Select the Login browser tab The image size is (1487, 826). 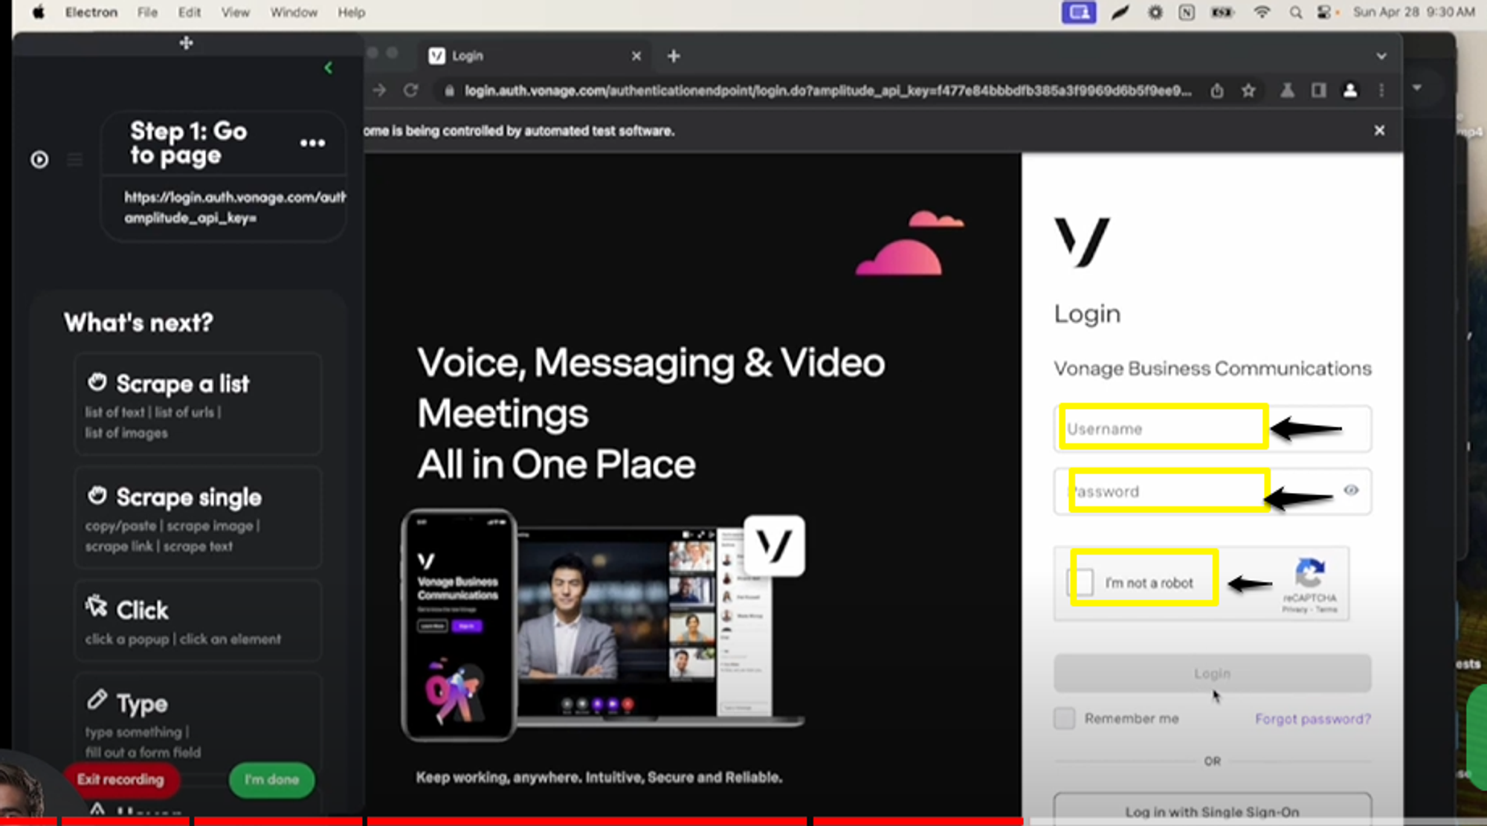pyautogui.click(x=532, y=56)
